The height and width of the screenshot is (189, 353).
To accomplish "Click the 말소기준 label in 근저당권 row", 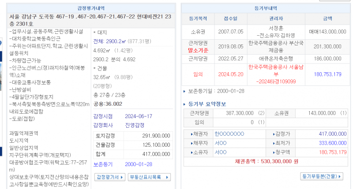I will coord(197,50).
